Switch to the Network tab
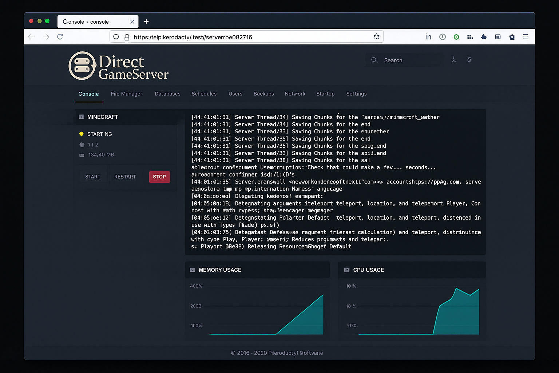The height and width of the screenshot is (373, 559). (295, 94)
